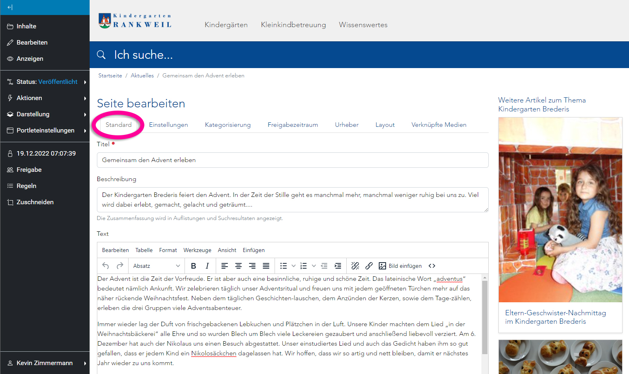Open source code view icon

tap(432, 266)
